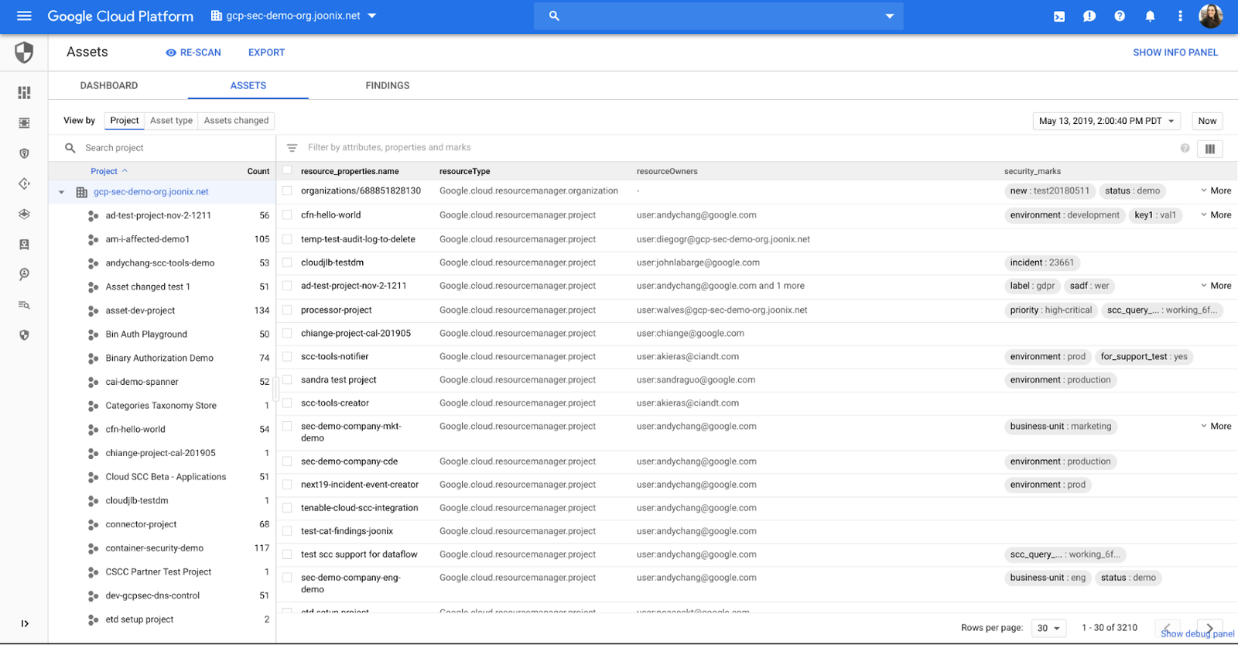Open the feedback alert icon
Viewport: 1238px width, 645px height.
(1089, 16)
